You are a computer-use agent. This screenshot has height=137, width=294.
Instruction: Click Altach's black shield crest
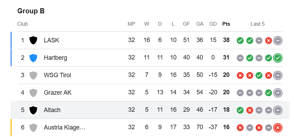(34, 110)
